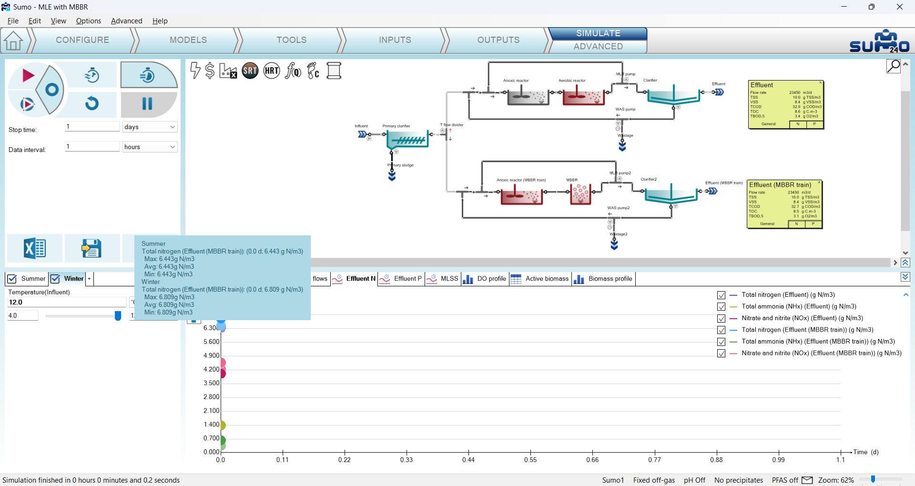
Task: Click the red Play simulation button
Action: 28,75
